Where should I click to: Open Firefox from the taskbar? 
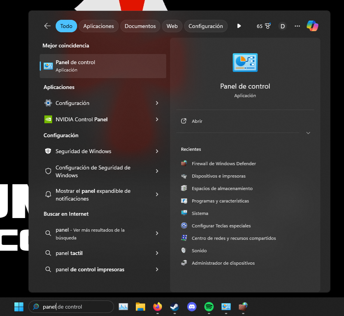(158, 307)
